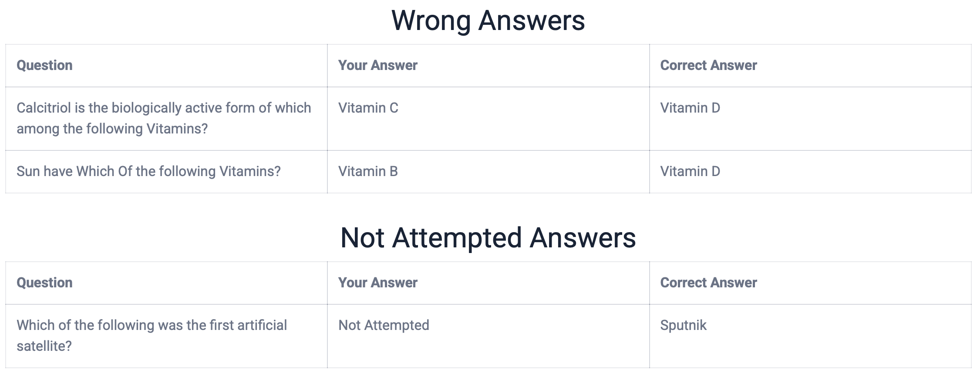Screen dimensions: 977x373
Task: Select the "Not Attempted" answer cell
Action: pos(384,325)
